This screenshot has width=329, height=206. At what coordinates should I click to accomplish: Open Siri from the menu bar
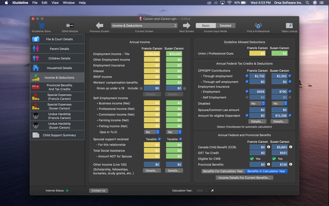pyautogui.click(x=315, y=3)
